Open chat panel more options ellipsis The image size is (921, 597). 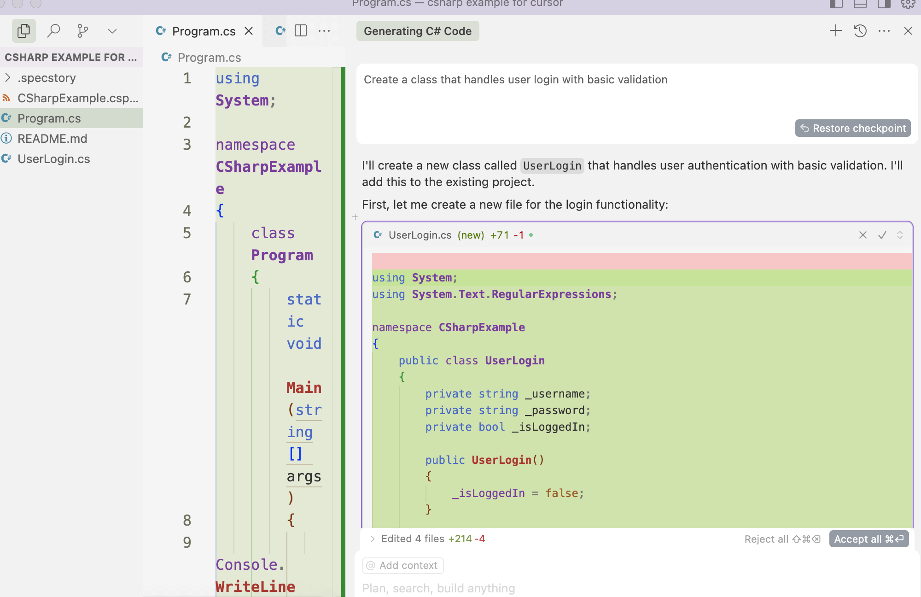(x=884, y=31)
